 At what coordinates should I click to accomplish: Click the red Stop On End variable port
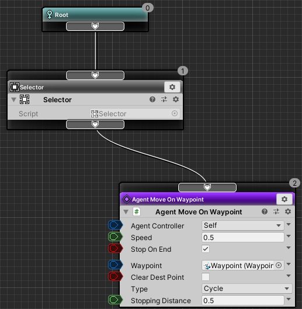click(x=115, y=248)
